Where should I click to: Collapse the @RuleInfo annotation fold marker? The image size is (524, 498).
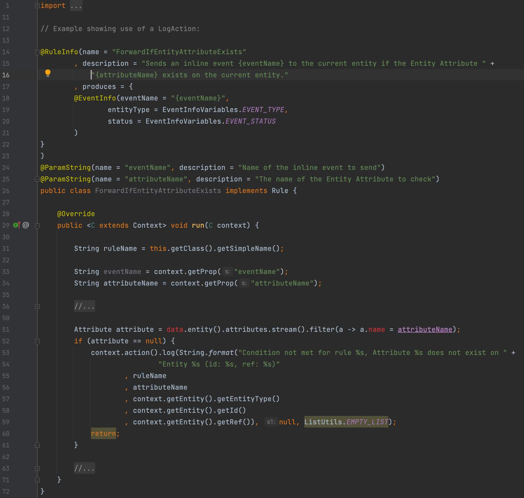[x=37, y=52]
